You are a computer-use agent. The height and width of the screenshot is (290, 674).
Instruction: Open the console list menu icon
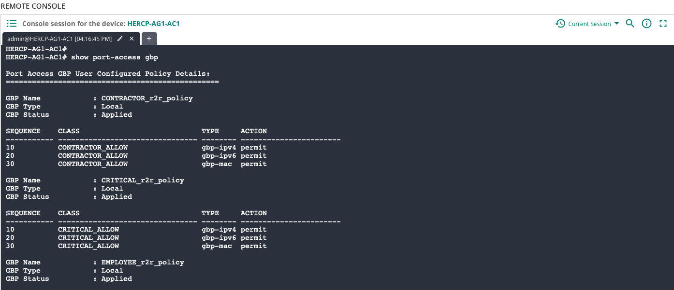click(12, 23)
